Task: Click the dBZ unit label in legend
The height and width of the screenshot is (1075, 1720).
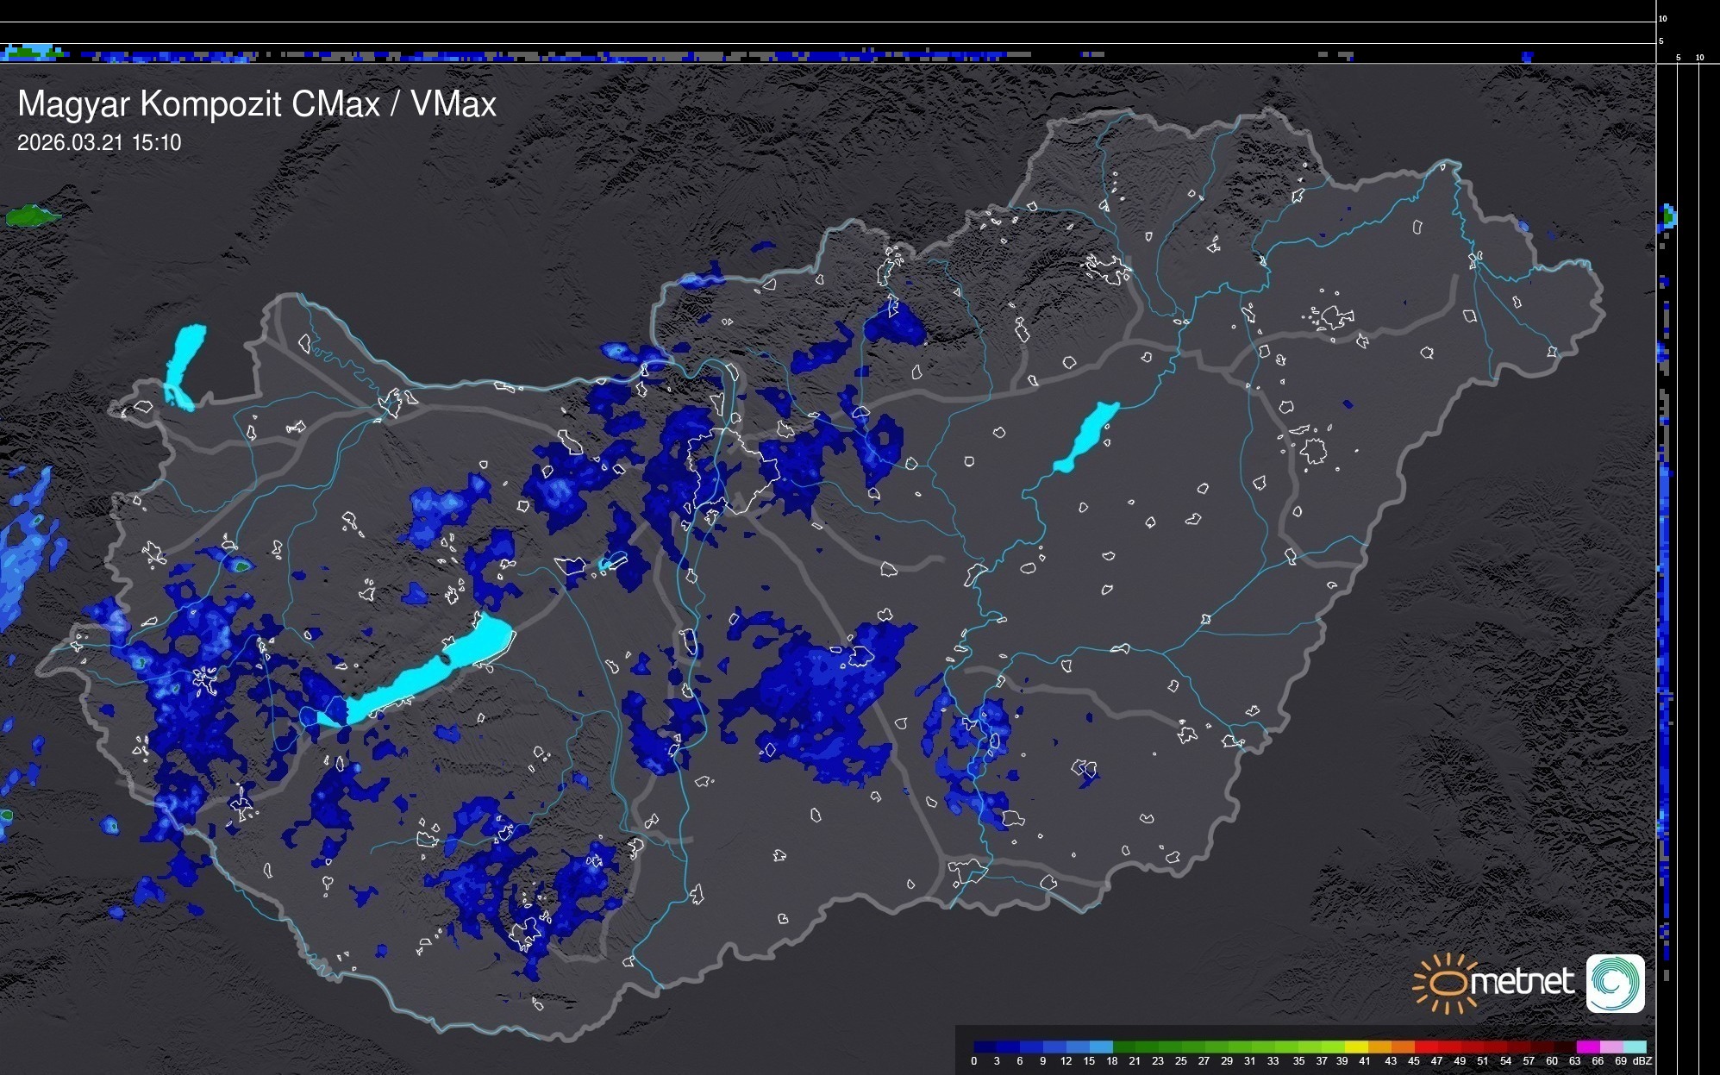Action: tap(1642, 1061)
